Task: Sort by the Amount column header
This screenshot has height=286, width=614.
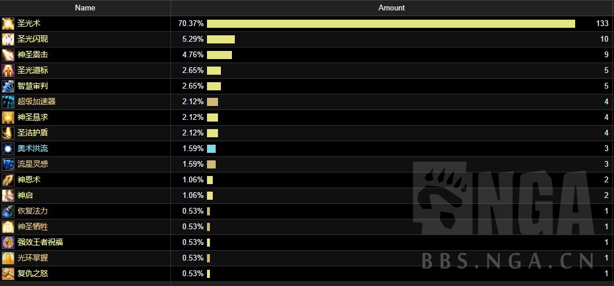Action: tap(391, 8)
